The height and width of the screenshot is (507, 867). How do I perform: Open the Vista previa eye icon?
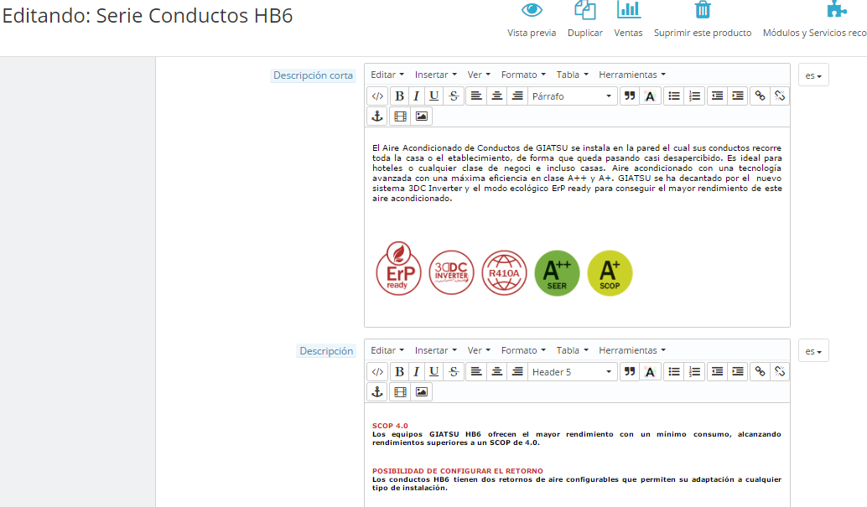(x=532, y=9)
